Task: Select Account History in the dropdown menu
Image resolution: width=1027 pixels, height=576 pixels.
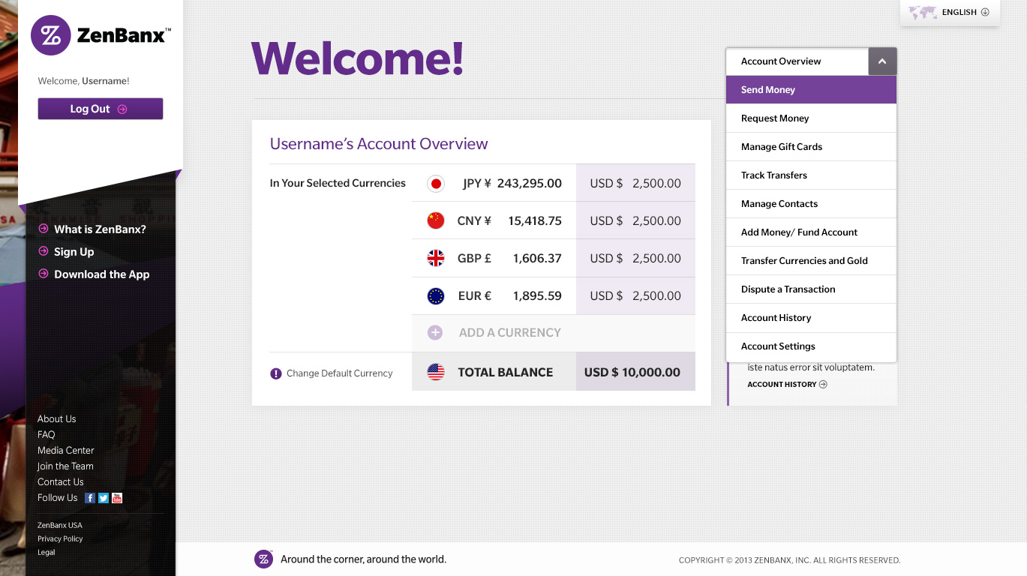Action: 811,318
